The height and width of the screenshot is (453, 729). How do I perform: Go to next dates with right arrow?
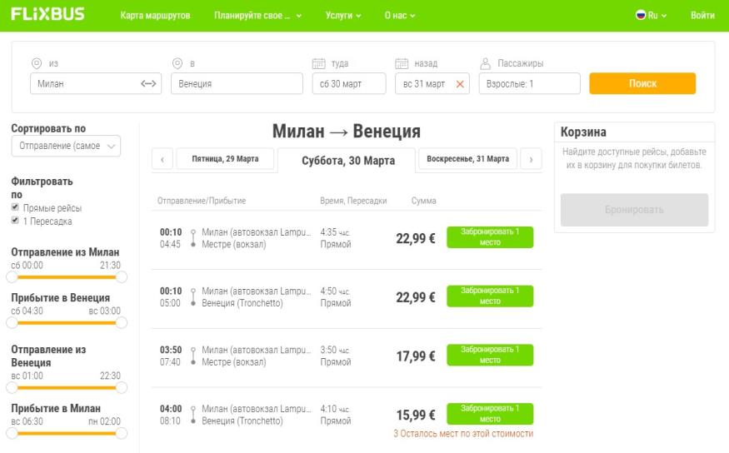point(531,159)
